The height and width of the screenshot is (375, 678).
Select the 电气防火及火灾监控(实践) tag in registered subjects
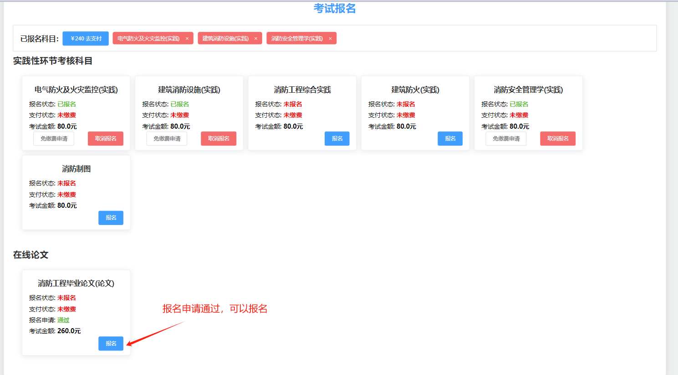[x=148, y=39]
